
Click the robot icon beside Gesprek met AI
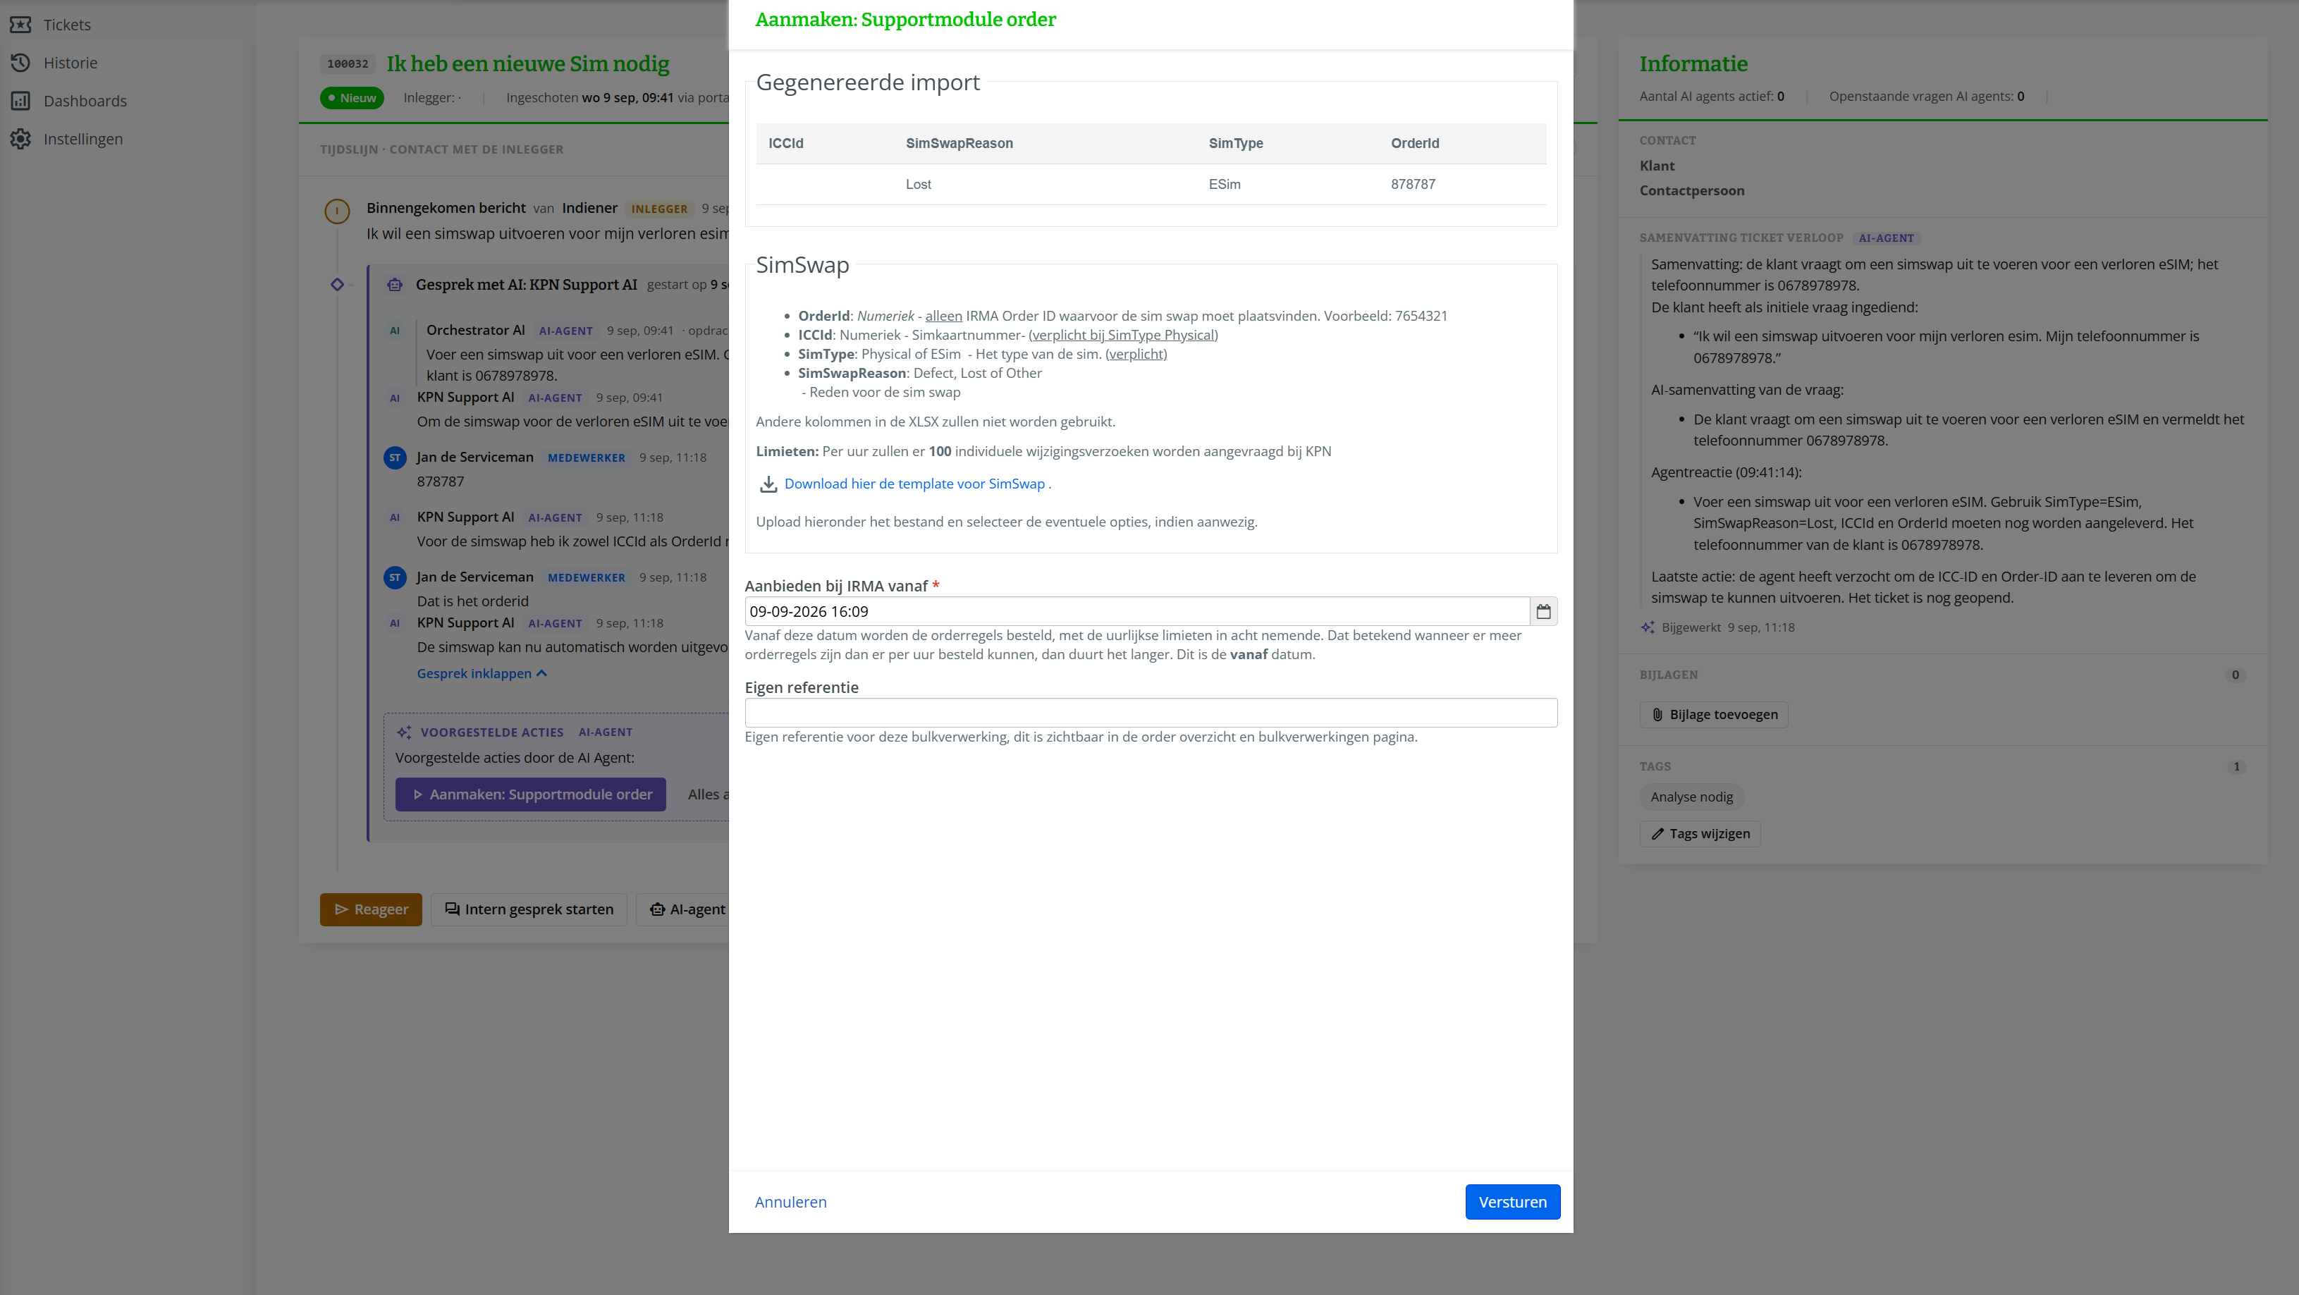(395, 285)
